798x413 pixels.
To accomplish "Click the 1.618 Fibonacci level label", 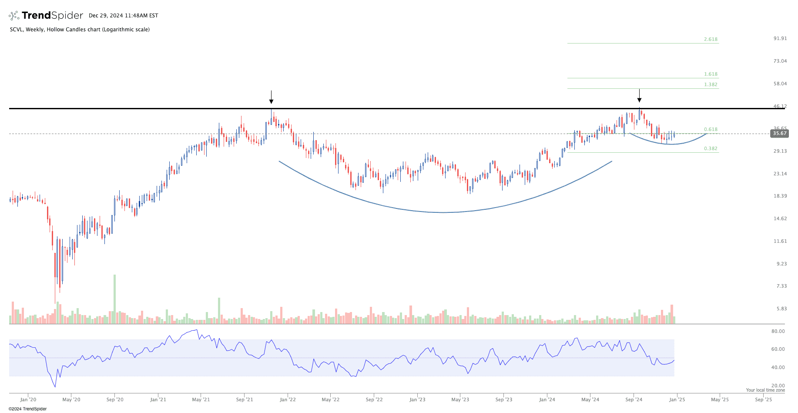I will coord(711,74).
